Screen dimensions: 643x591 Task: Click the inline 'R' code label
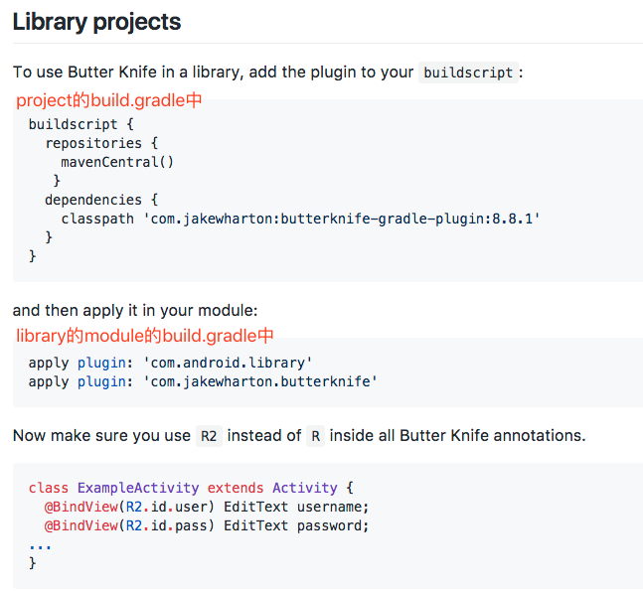[x=315, y=436]
